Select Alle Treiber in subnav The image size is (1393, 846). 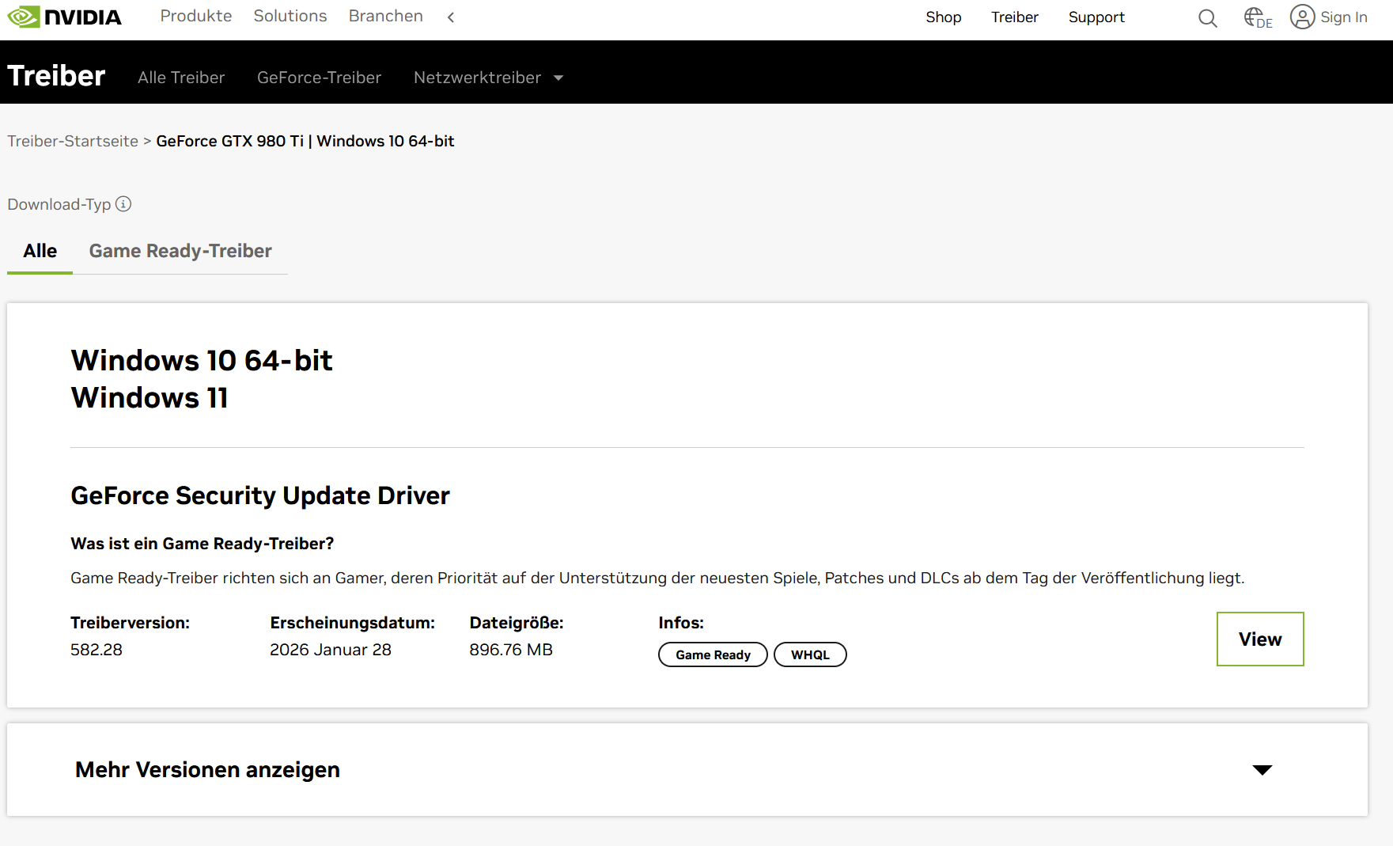pyautogui.click(x=181, y=78)
